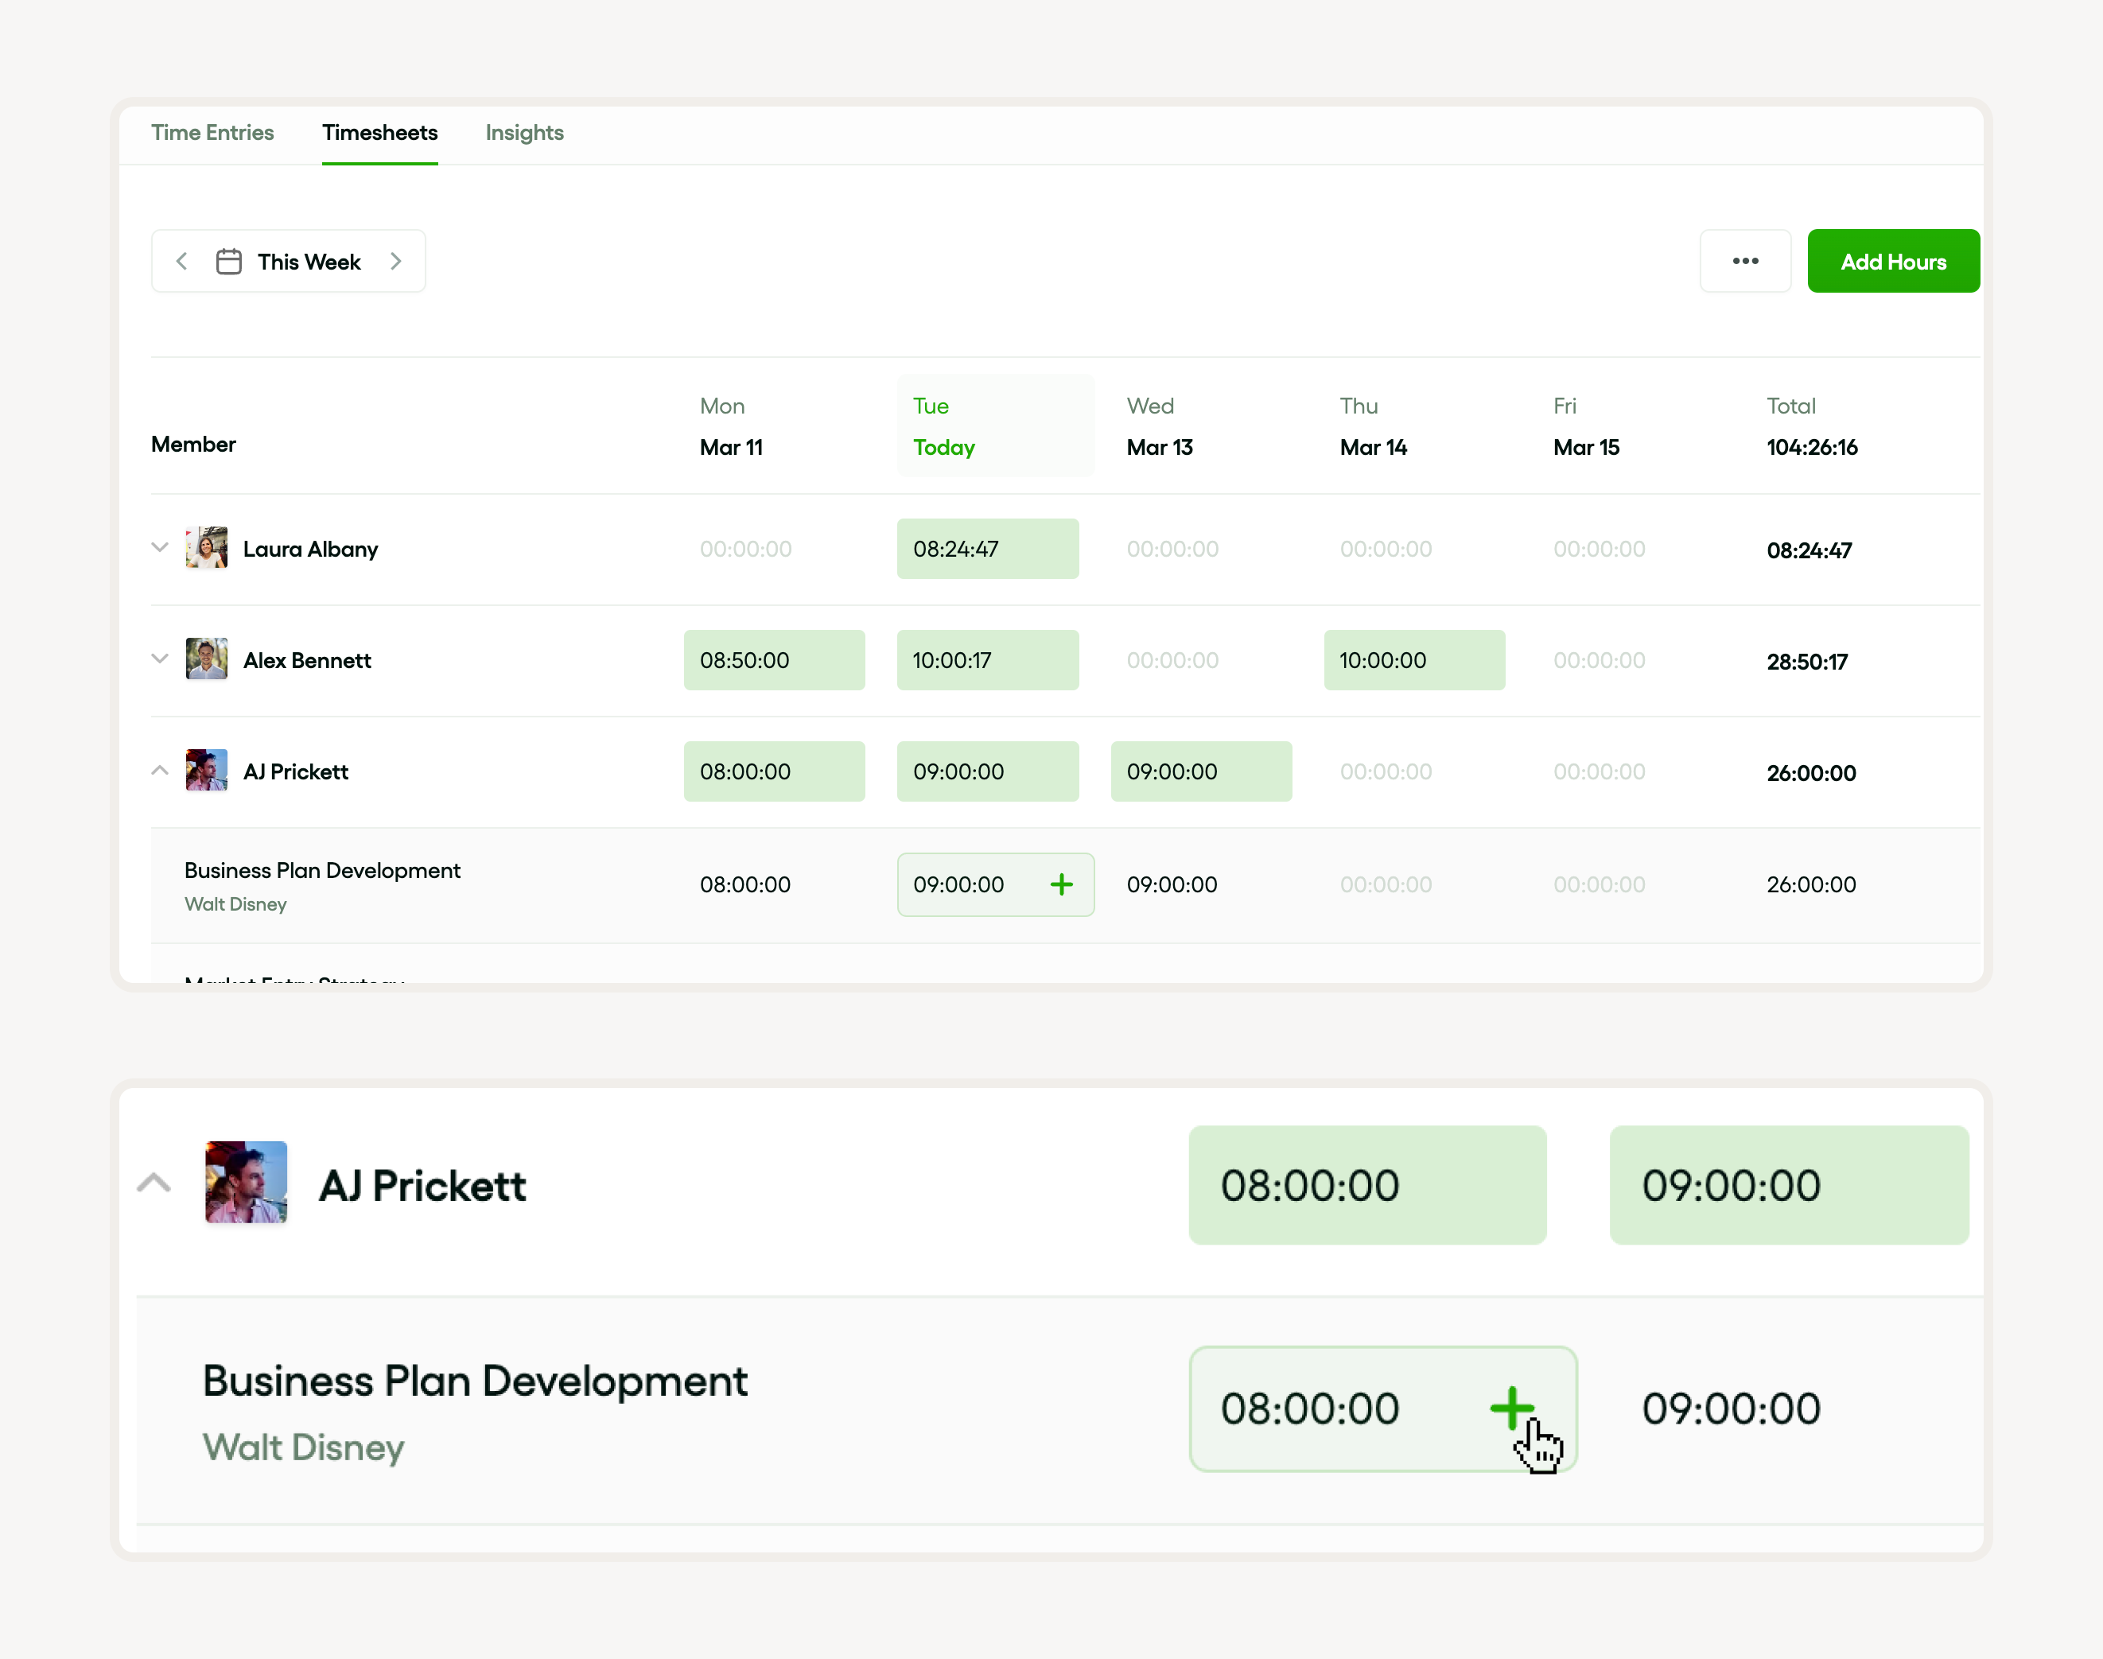Click AJ Prickett's large avatar in zoomed panel
Screen dimensions: 2103x1659
point(246,1182)
